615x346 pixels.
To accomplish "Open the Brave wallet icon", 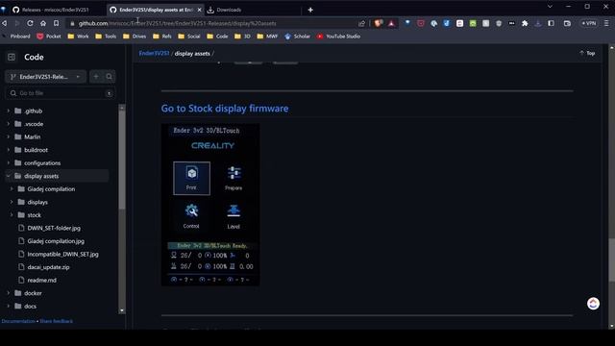I will (567, 23).
